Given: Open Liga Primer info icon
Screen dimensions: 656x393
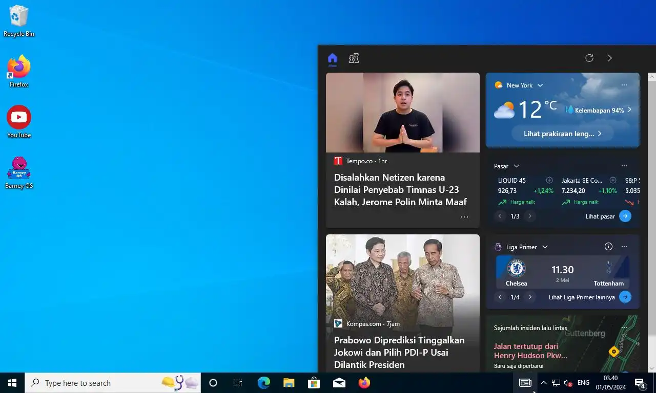Looking at the screenshot, I should click(608, 247).
